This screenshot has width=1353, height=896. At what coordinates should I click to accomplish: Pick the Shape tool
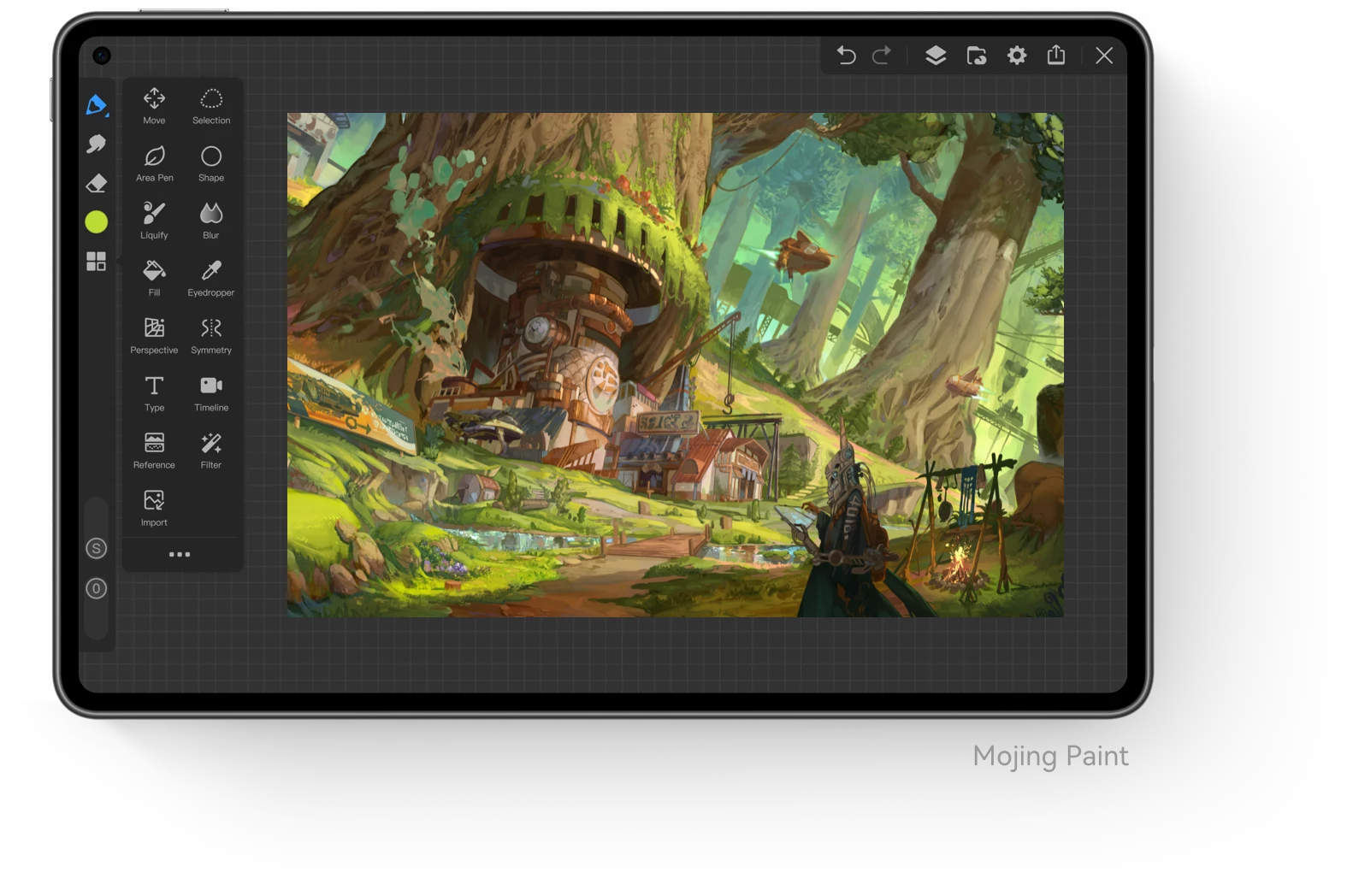coord(211,163)
